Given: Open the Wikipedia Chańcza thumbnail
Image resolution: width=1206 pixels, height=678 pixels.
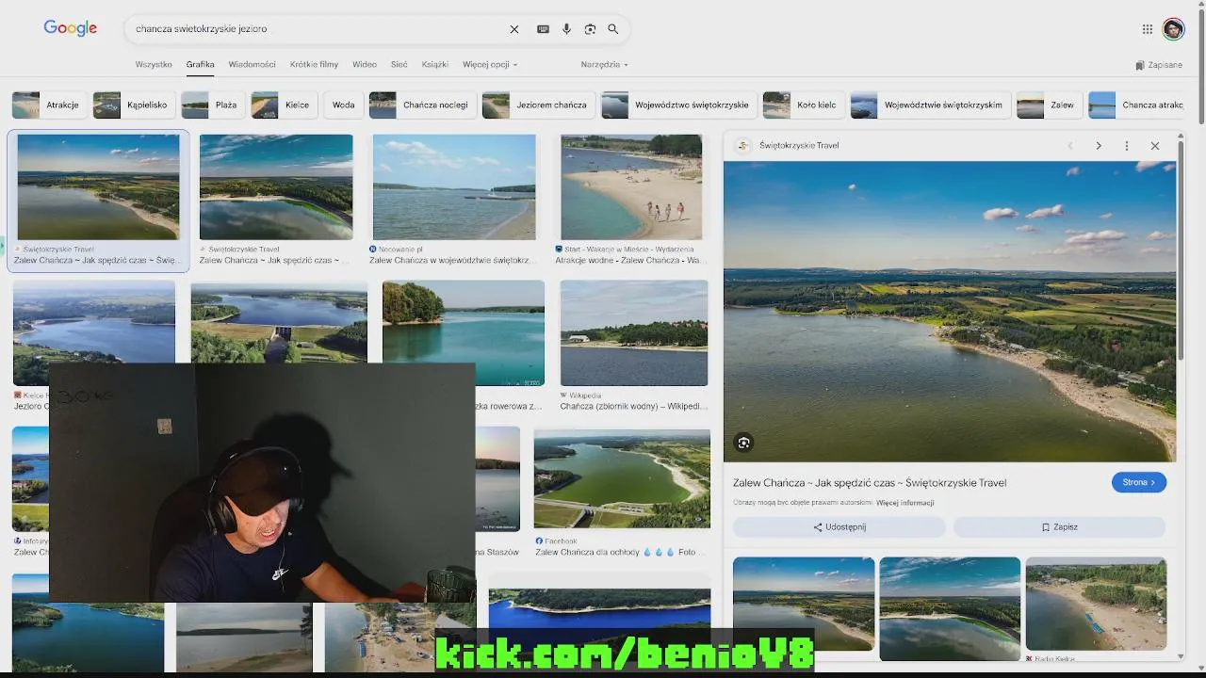Looking at the screenshot, I should tap(634, 332).
